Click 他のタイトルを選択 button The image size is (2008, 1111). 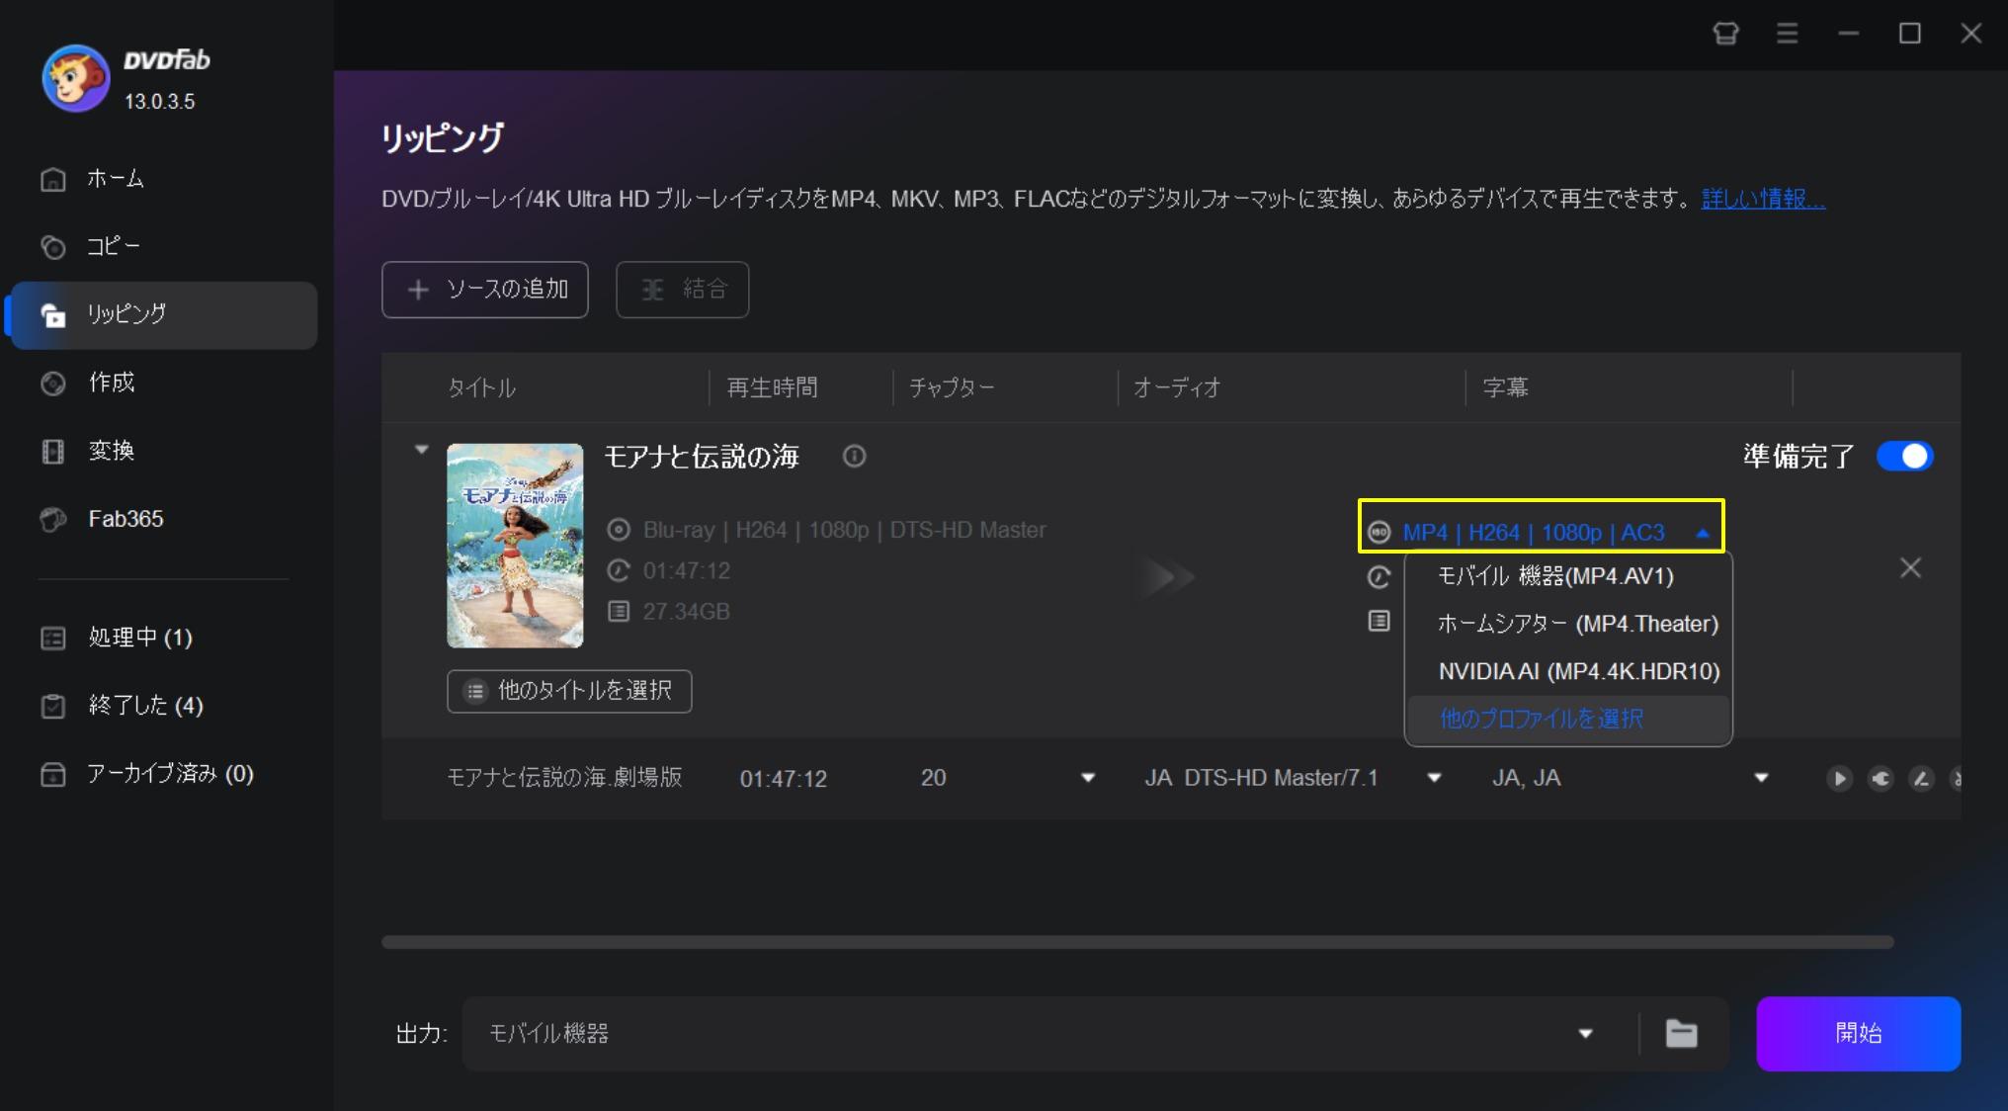tap(569, 691)
